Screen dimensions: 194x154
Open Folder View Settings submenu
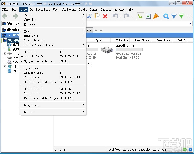(x=53, y=45)
